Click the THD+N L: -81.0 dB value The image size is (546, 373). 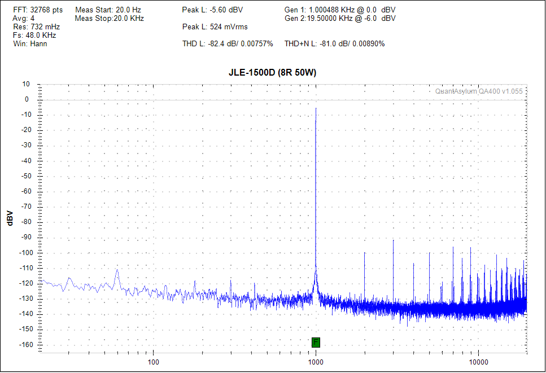click(334, 44)
